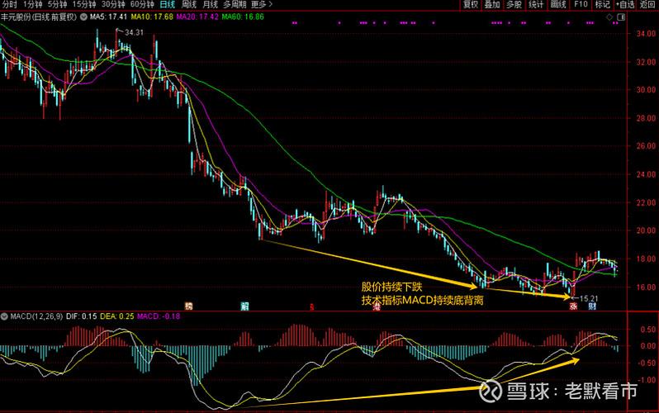The height and width of the screenshot is (413, 659).
Task: Click the orange 榜 marker near the chart bottom
Action: tap(188, 306)
